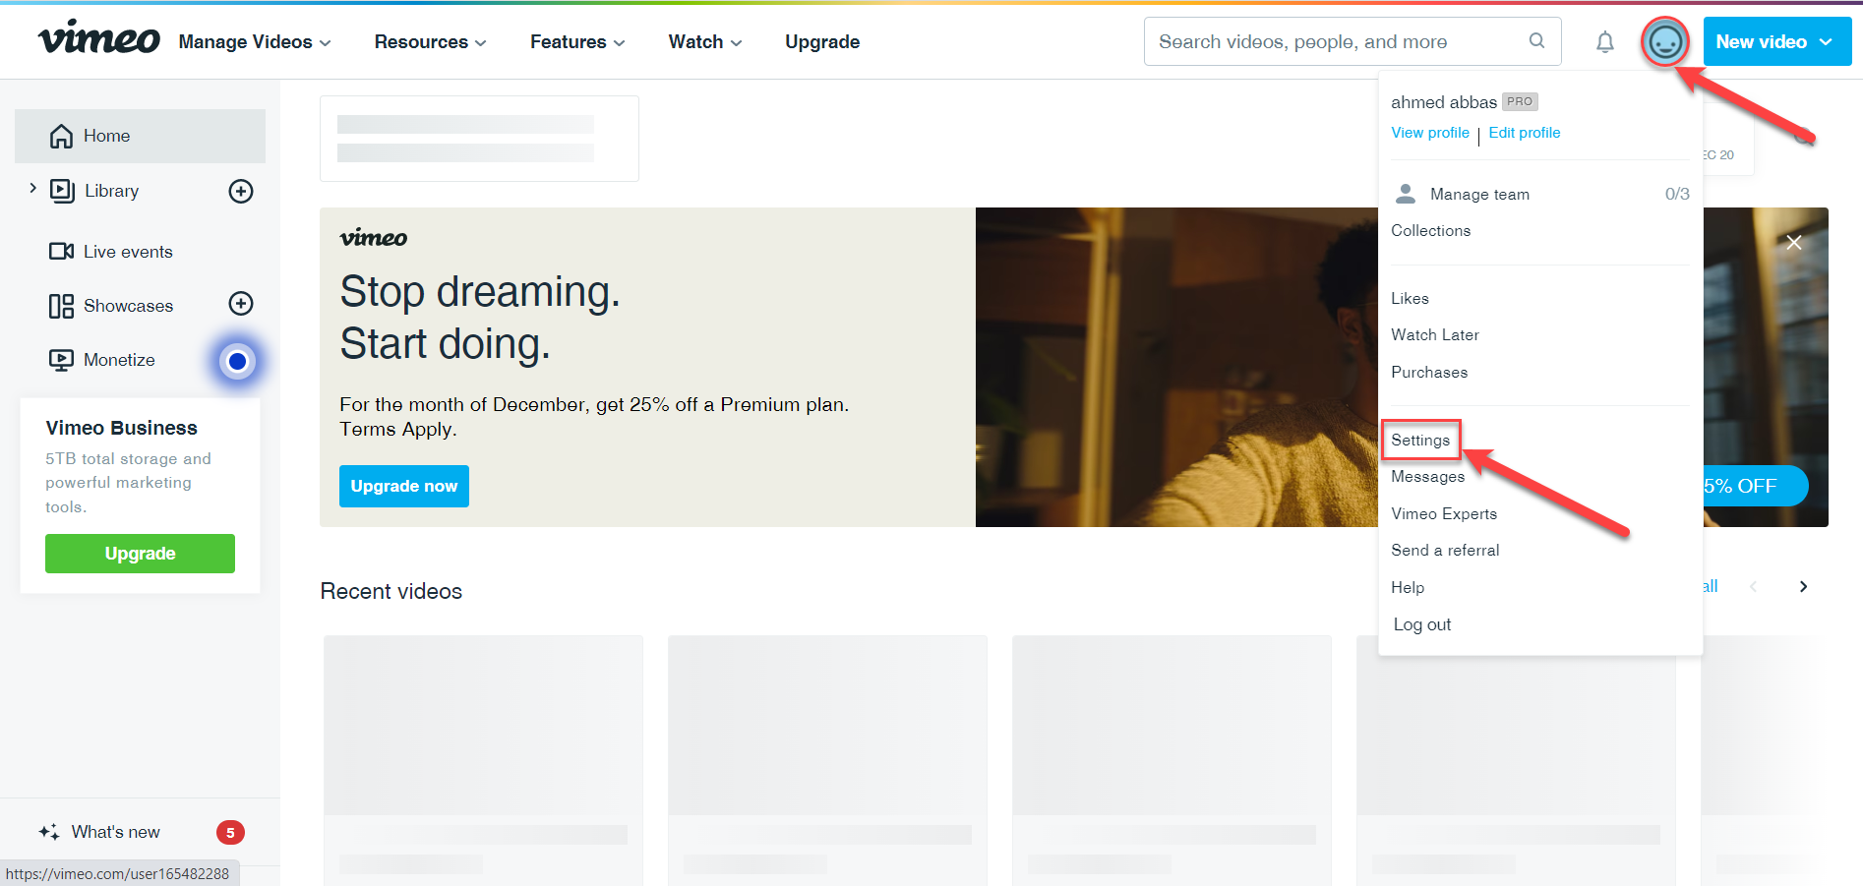Image resolution: width=1863 pixels, height=886 pixels.
Task: Select Help in account menu
Action: pos(1408,587)
